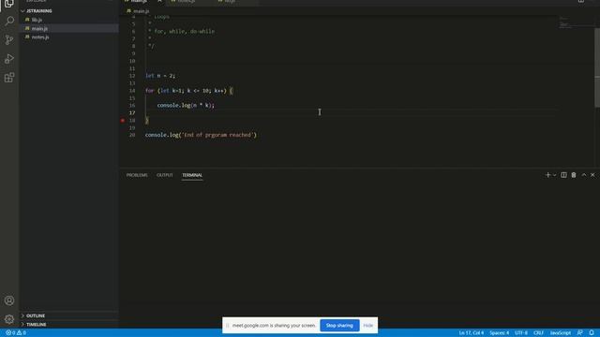
Task: Change indentation via Spaces: 4
Action: click(499, 333)
